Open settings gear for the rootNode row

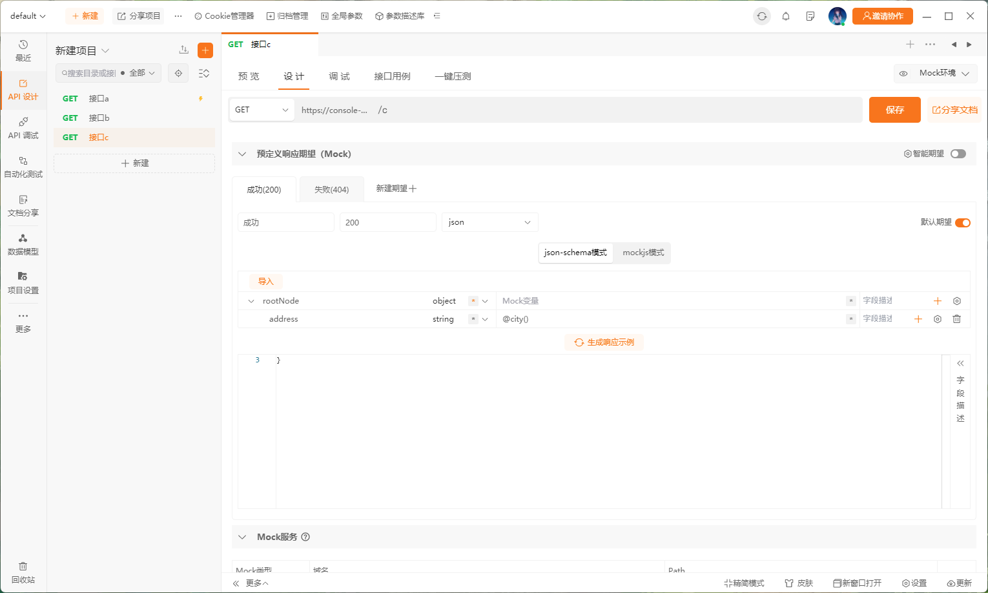(x=957, y=301)
